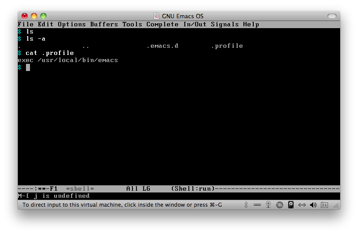The image size is (358, 234).
Task: Click the 'GNU Emacs OS' window title
Action: coord(183,16)
